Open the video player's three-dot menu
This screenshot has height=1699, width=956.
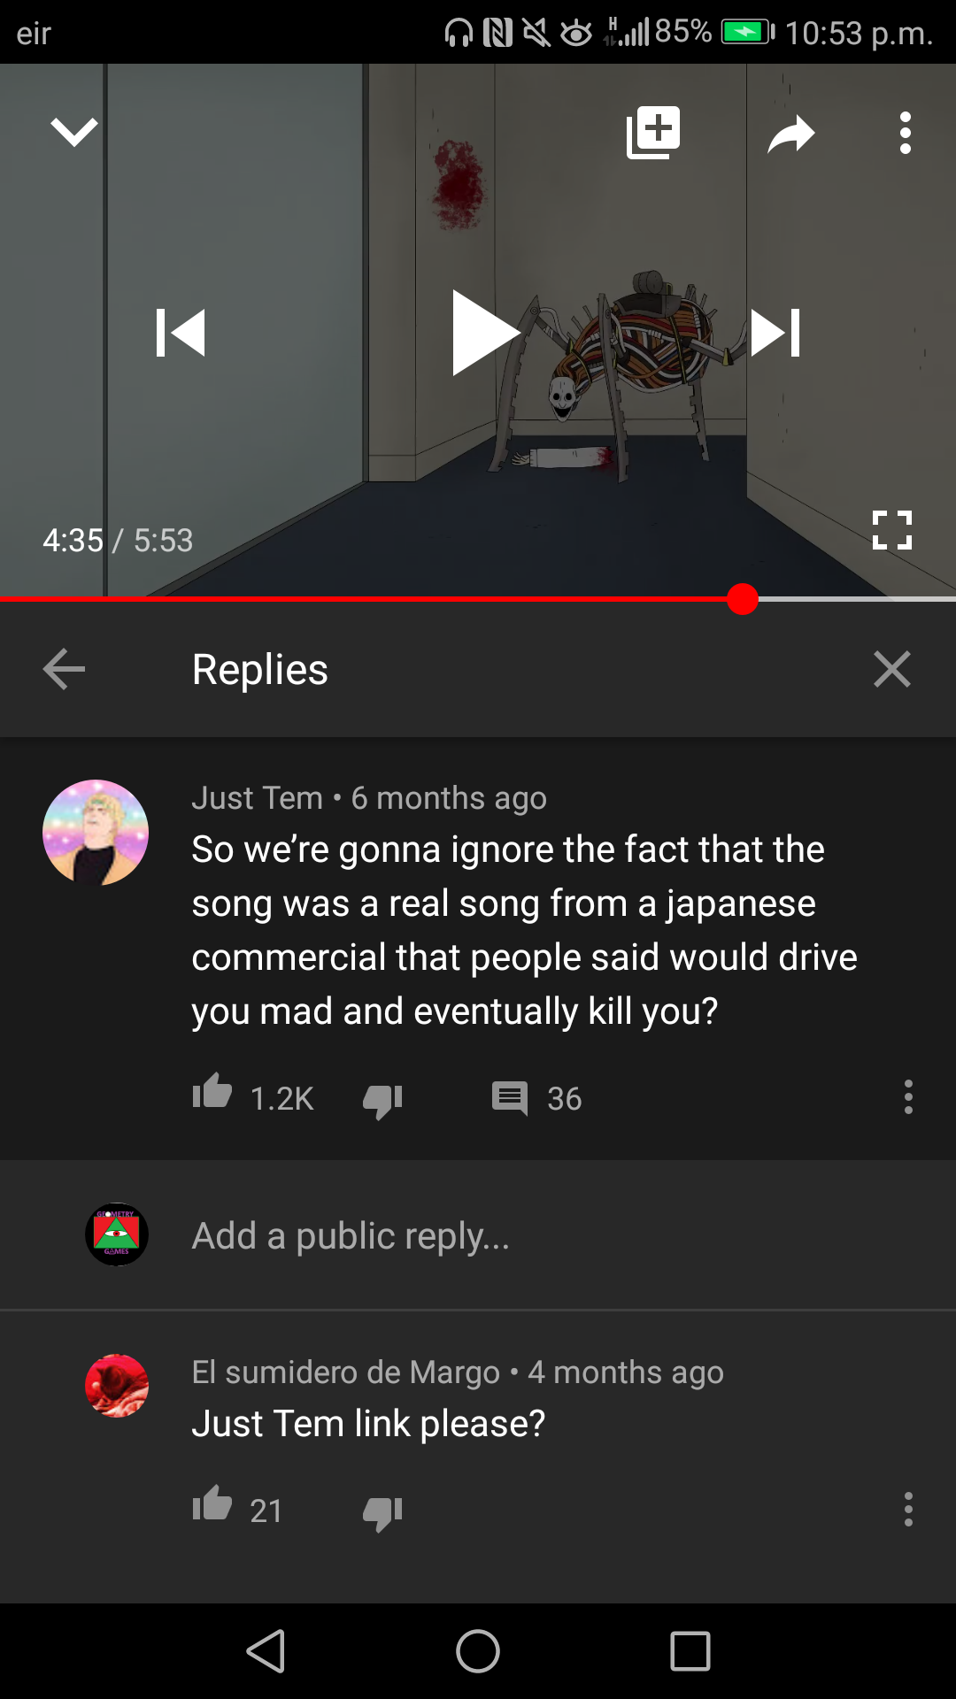click(x=905, y=133)
